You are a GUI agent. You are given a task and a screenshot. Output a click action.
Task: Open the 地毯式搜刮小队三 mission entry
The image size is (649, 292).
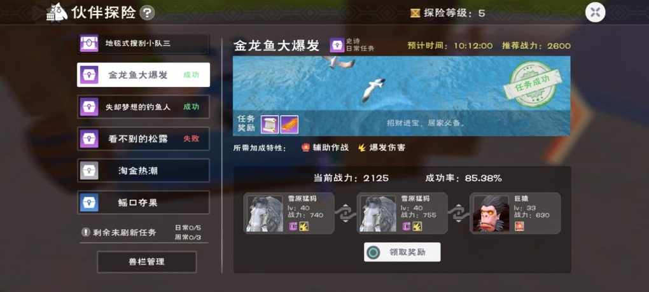pyautogui.click(x=143, y=43)
